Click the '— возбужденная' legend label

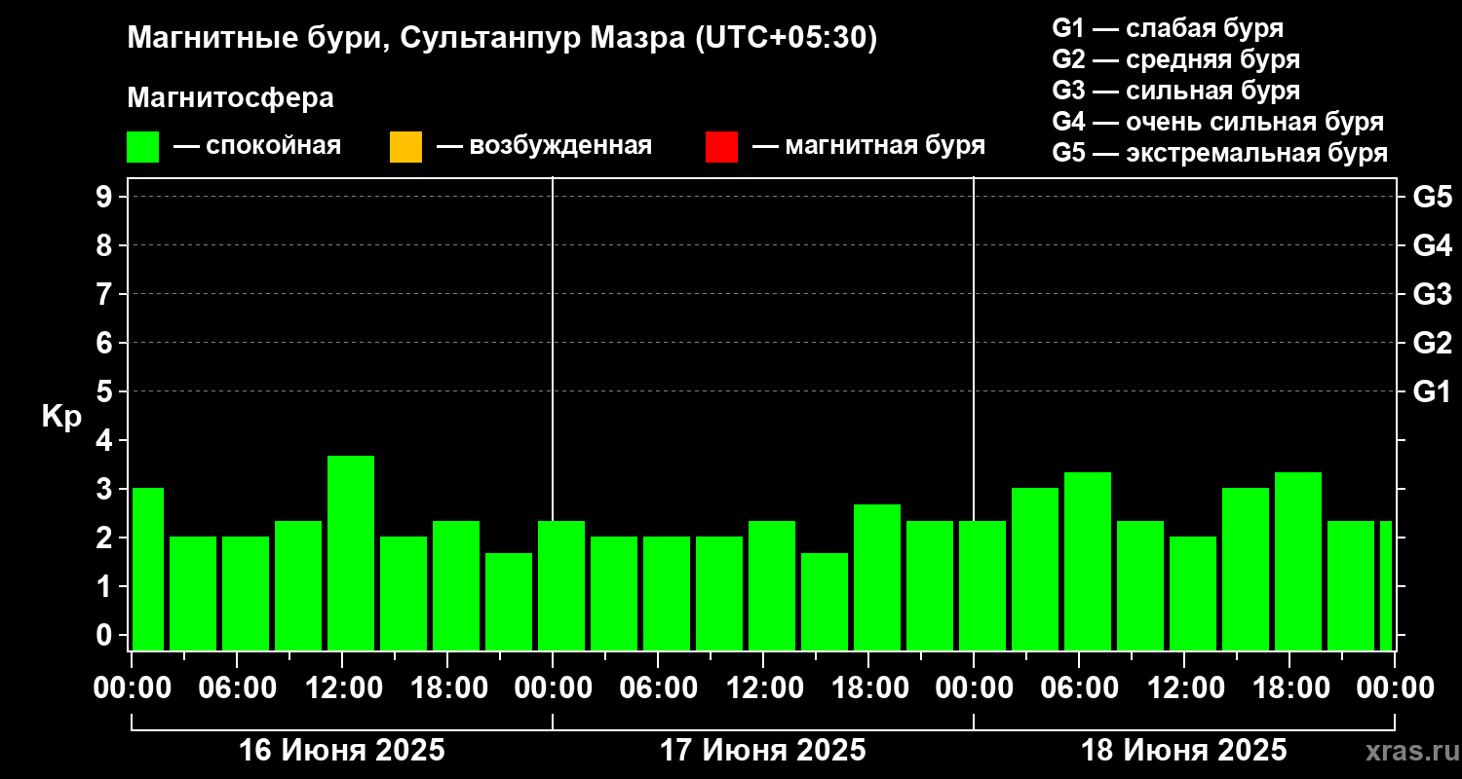[x=544, y=146]
